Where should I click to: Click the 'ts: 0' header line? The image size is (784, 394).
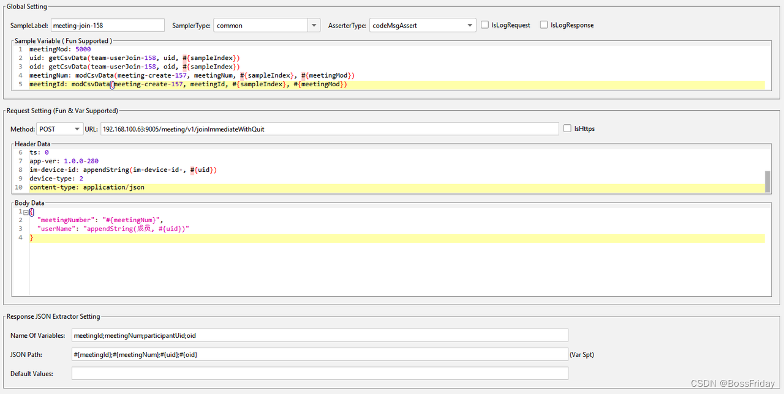tap(39, 152)
